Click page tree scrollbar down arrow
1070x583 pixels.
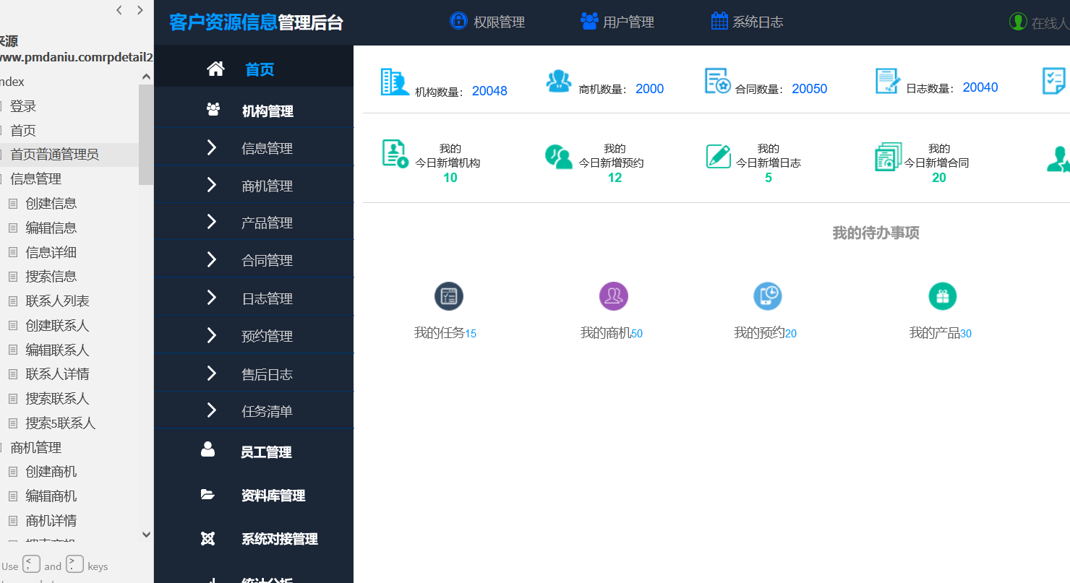(146, 535)
